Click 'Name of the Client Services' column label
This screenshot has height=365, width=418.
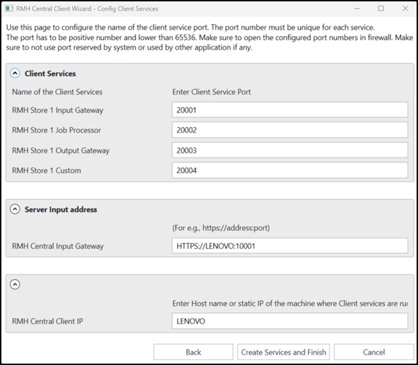click(x=57, y=92)
